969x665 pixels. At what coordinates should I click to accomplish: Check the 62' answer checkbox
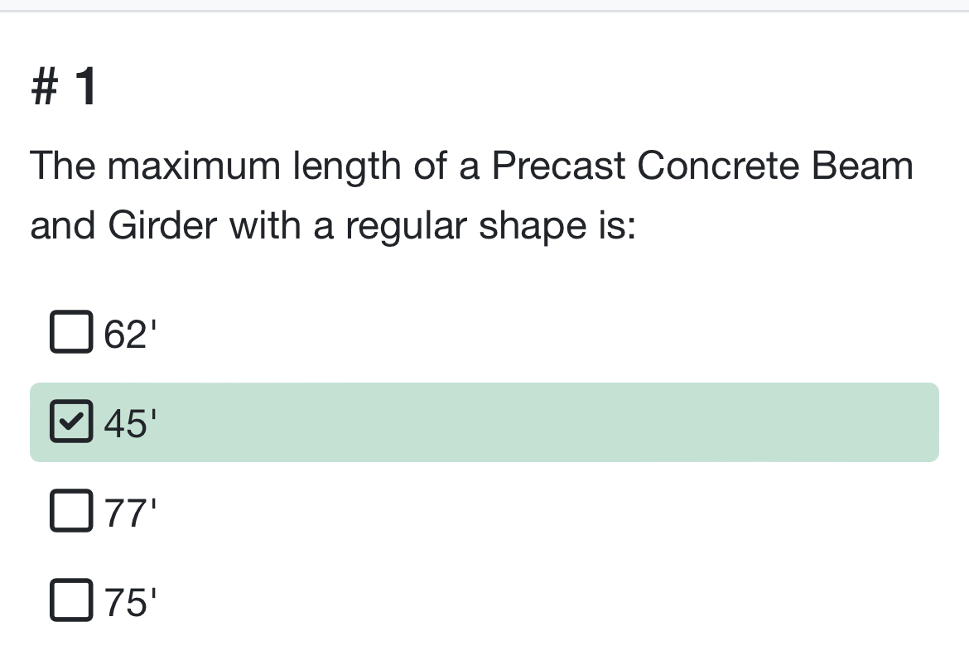(71, 333)
